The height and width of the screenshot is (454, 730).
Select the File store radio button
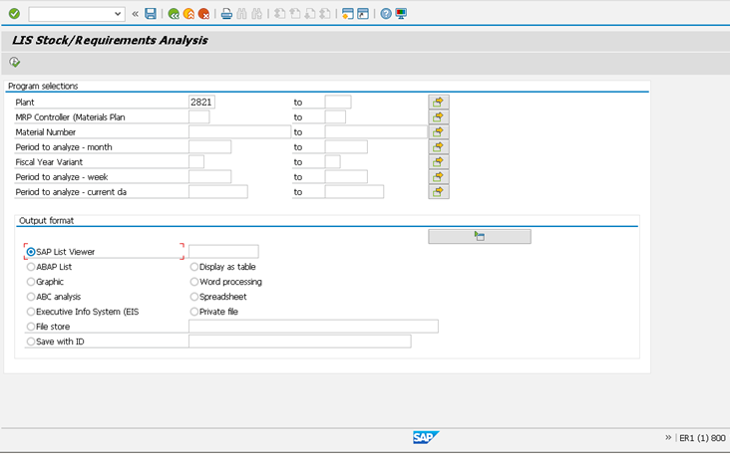click(31, 327)
